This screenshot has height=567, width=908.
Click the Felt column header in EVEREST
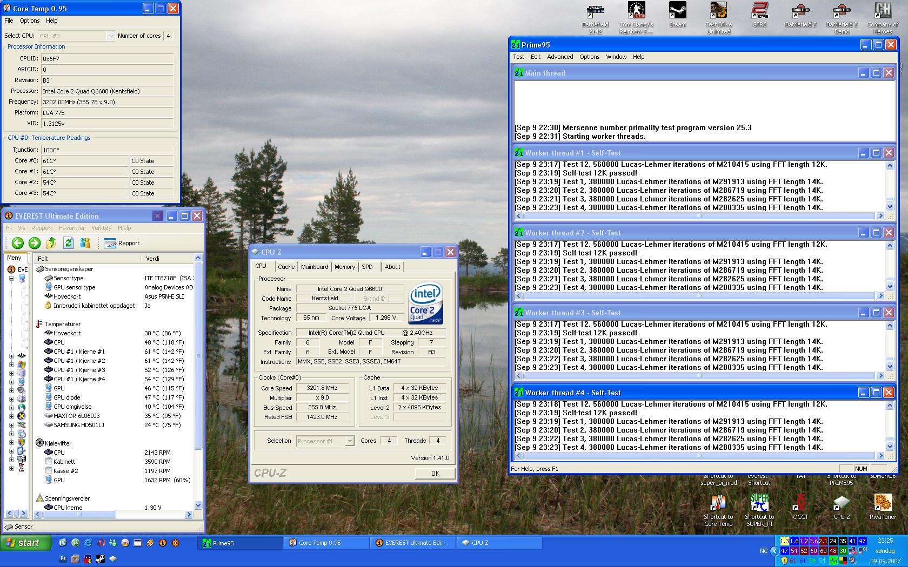(x=88, y=259)
